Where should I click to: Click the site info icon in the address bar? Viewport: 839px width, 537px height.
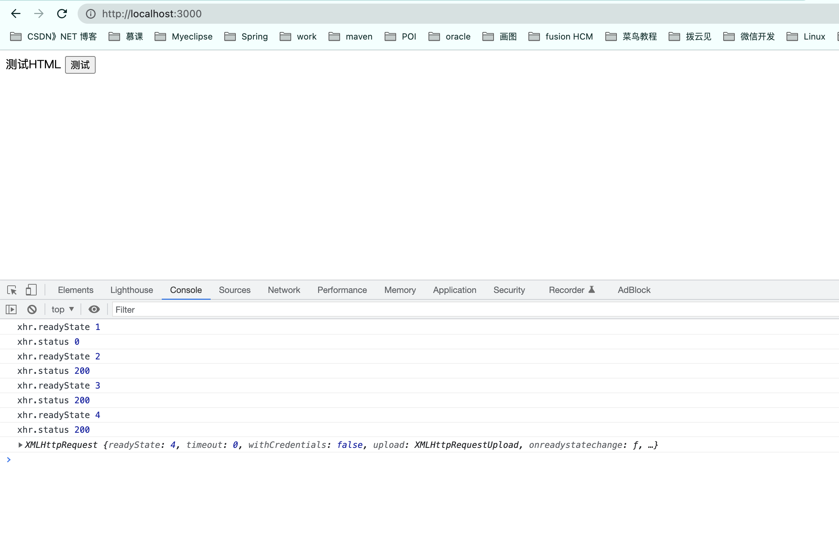91,14
